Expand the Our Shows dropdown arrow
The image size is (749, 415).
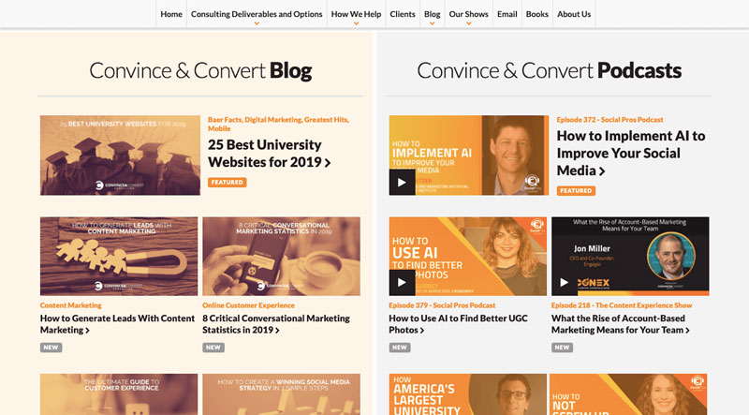(x=469, y=23)
